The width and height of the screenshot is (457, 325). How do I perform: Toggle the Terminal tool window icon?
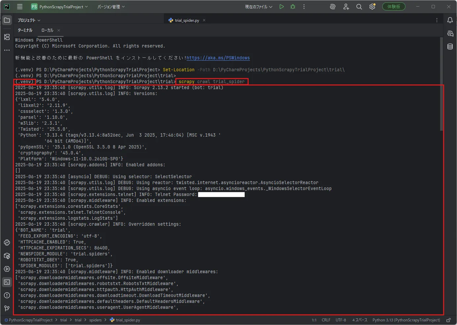tap(7, 282)
